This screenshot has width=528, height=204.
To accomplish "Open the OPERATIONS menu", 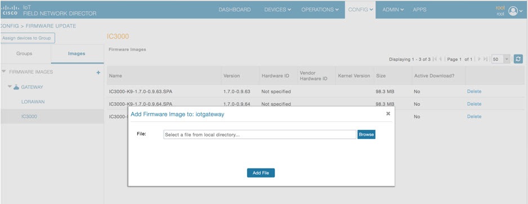I will coord(320,10).
